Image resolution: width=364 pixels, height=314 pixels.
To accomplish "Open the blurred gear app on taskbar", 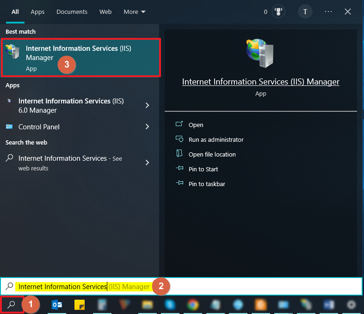I will click(351, 305).
